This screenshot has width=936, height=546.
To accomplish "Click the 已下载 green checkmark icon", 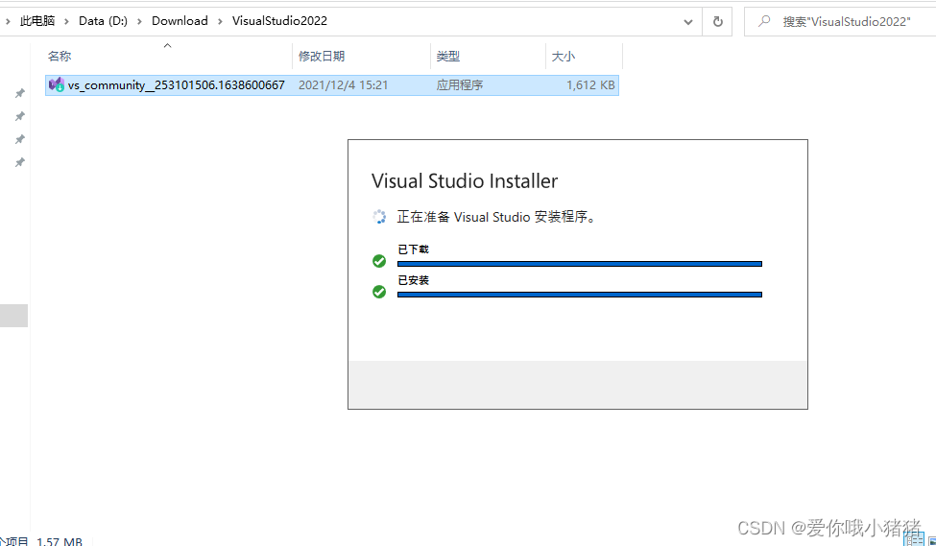I will coord(379,261).
